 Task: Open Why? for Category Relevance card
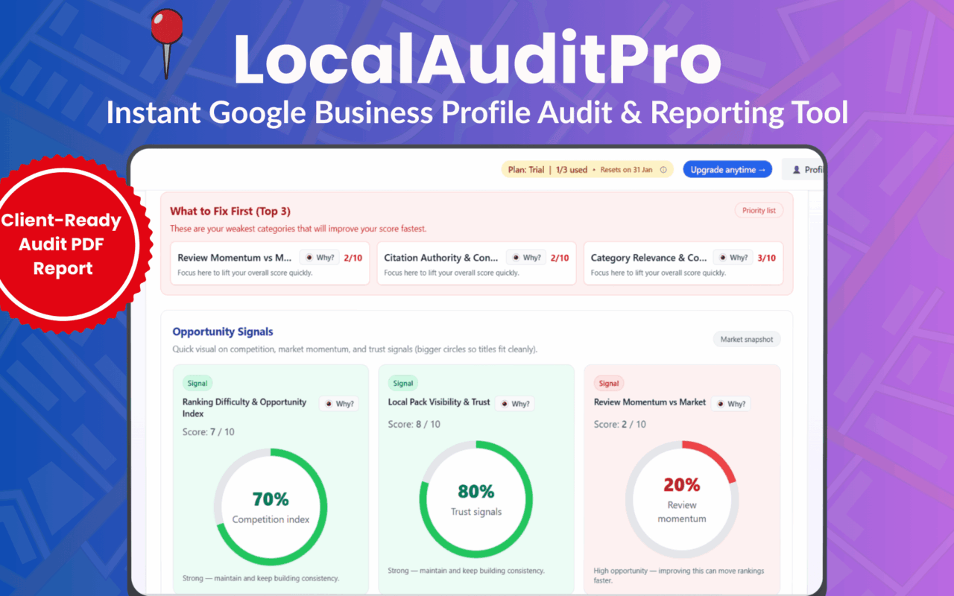tap(732, 258)
